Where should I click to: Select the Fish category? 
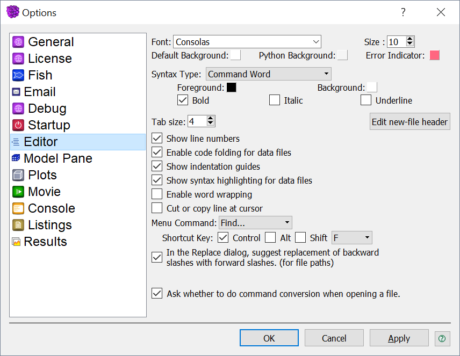pos(78,75)
